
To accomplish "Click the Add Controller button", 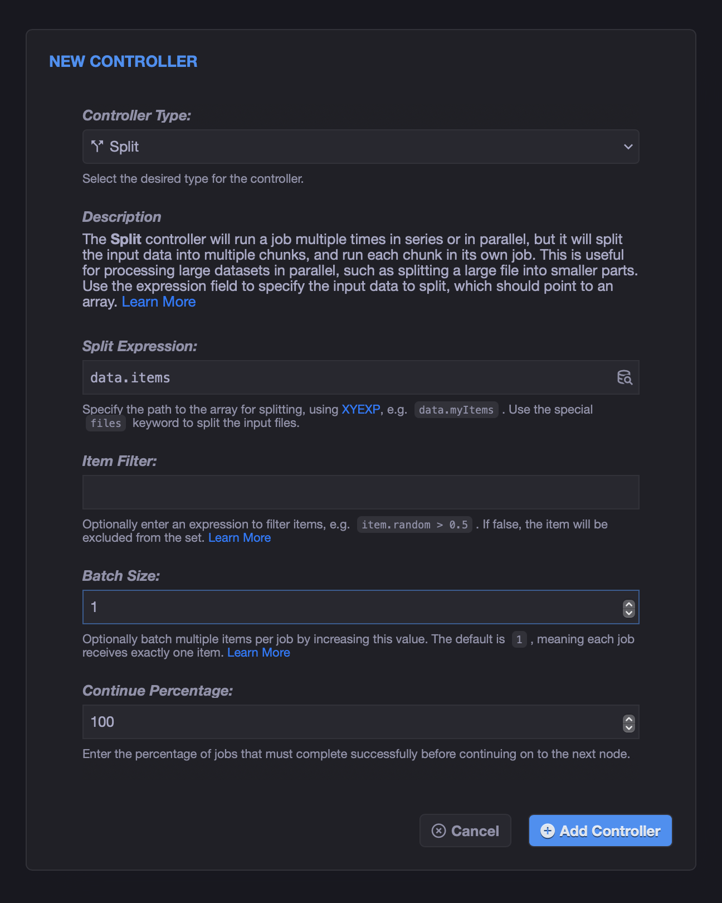I will (x=600, y=831).
